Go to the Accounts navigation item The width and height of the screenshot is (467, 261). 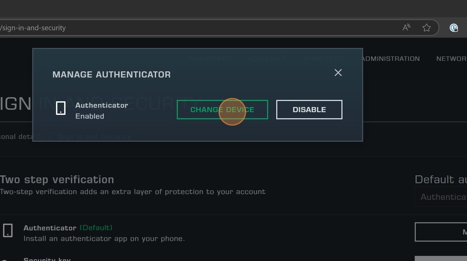pos(267,59)
